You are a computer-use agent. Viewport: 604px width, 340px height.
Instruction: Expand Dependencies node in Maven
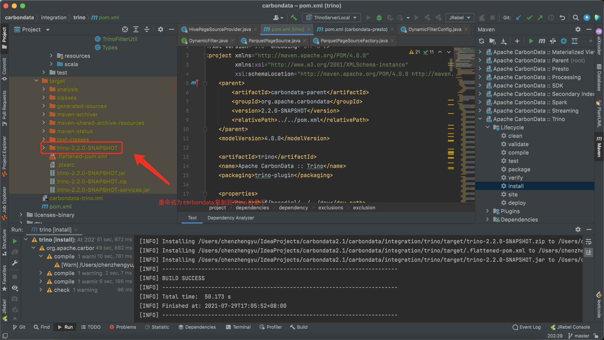[x=487, y=219]
